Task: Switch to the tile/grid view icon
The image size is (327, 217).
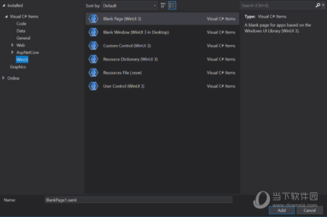Action: point(163,5)
